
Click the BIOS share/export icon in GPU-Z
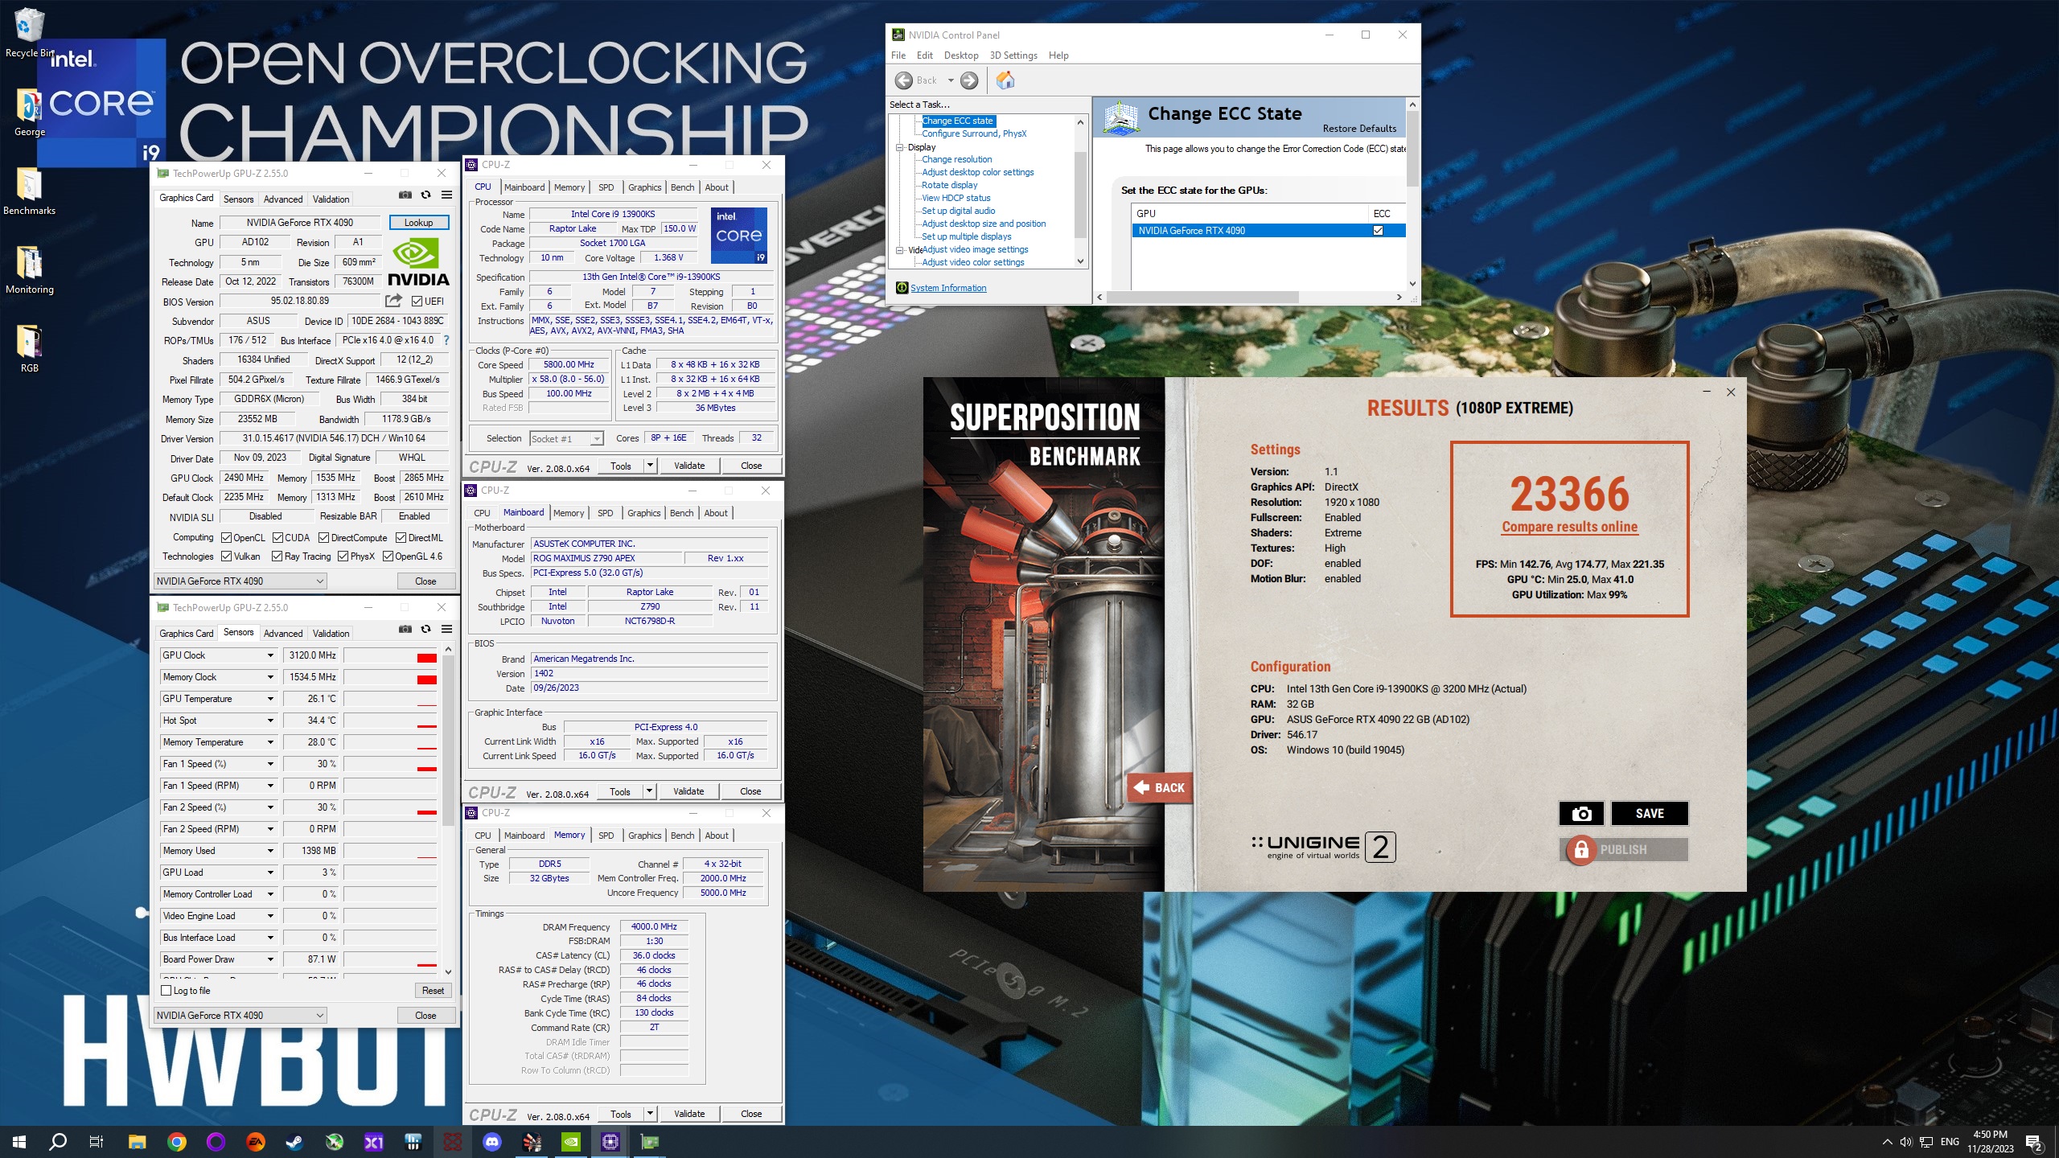393,301
